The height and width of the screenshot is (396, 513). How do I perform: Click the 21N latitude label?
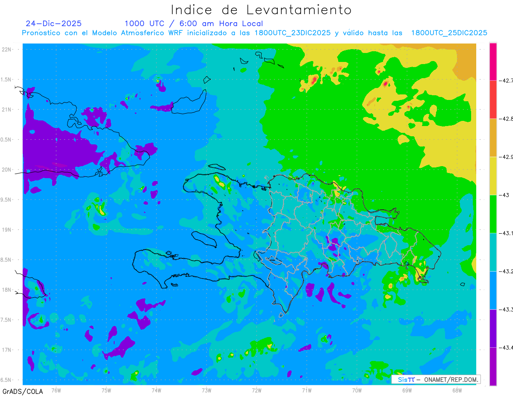point(7,109)
